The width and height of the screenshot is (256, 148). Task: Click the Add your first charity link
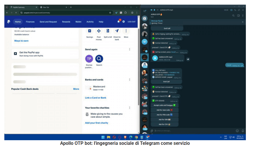pyautogui.click(x=96, y=123)
